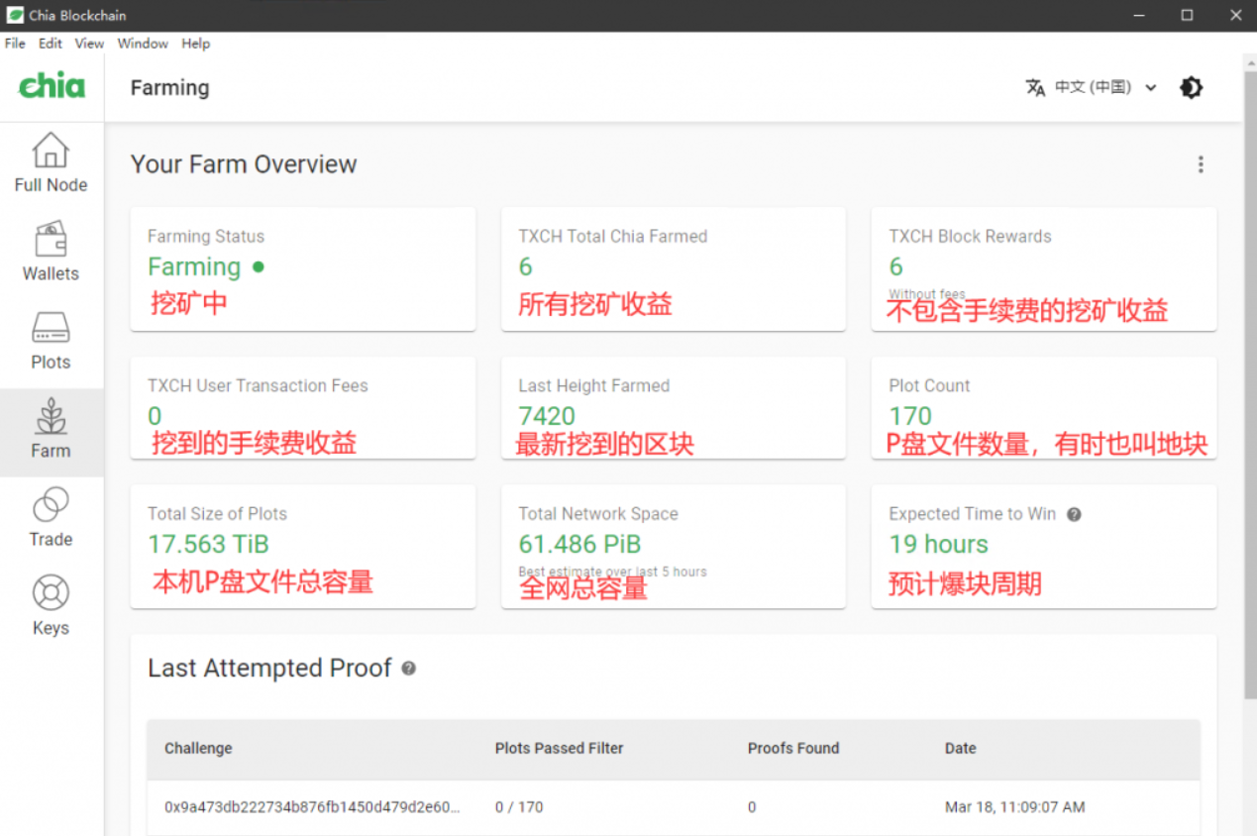
Task: Click the translate language icon
Action: 1035,87
